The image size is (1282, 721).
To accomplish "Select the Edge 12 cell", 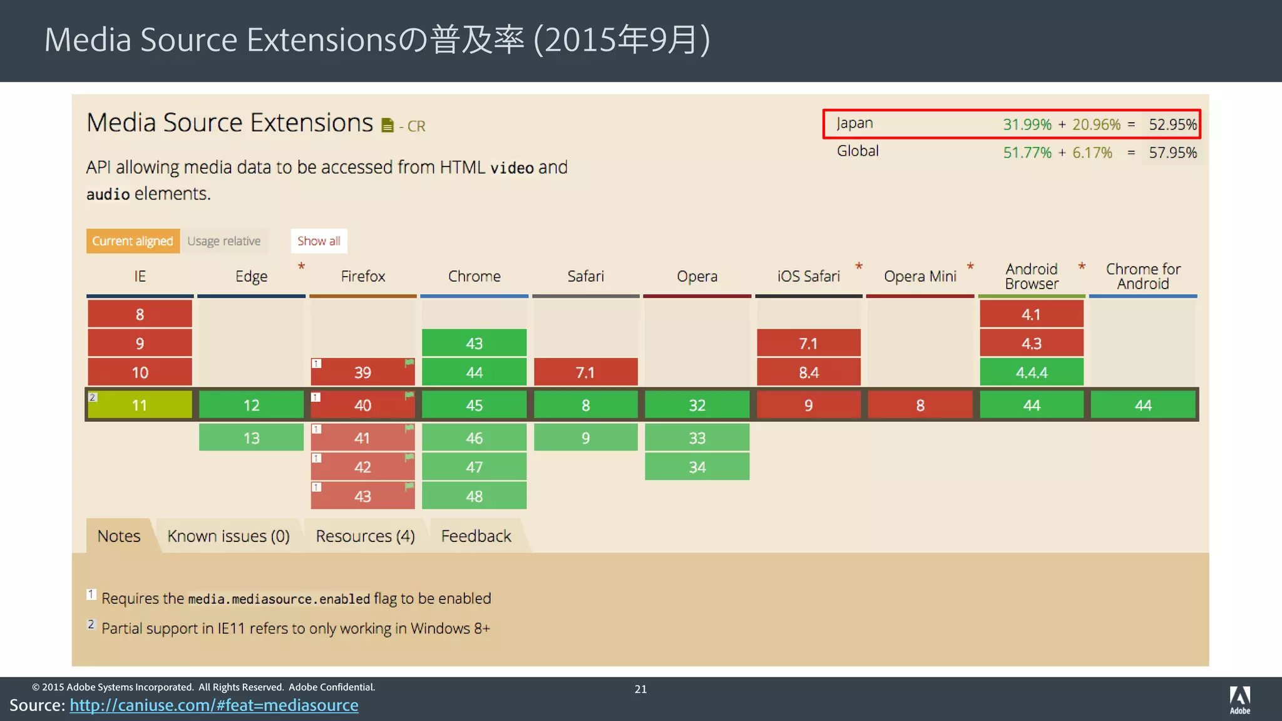I will click(x=251, y=405).
